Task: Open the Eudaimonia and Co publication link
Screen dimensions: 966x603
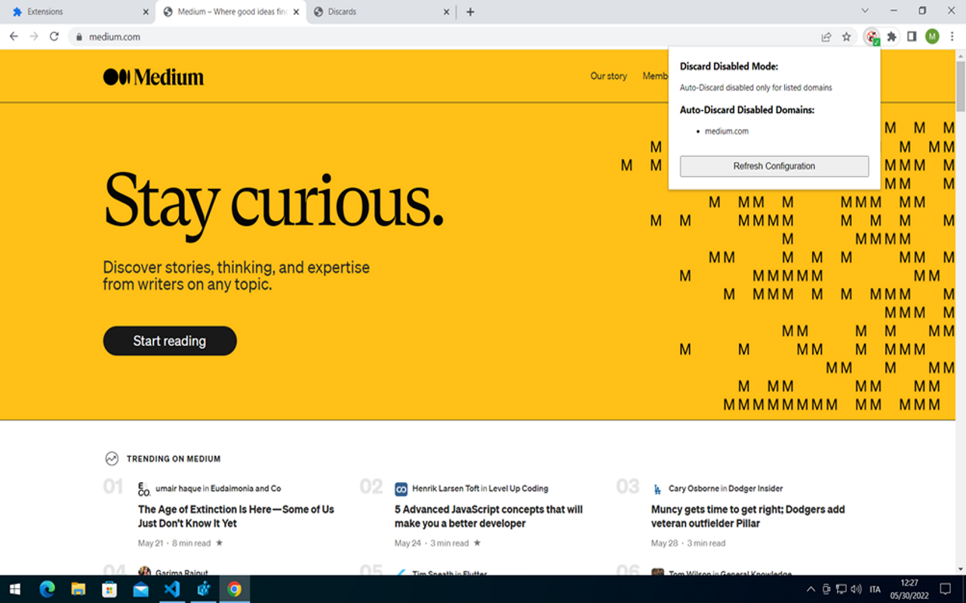Action: point(245,488)
